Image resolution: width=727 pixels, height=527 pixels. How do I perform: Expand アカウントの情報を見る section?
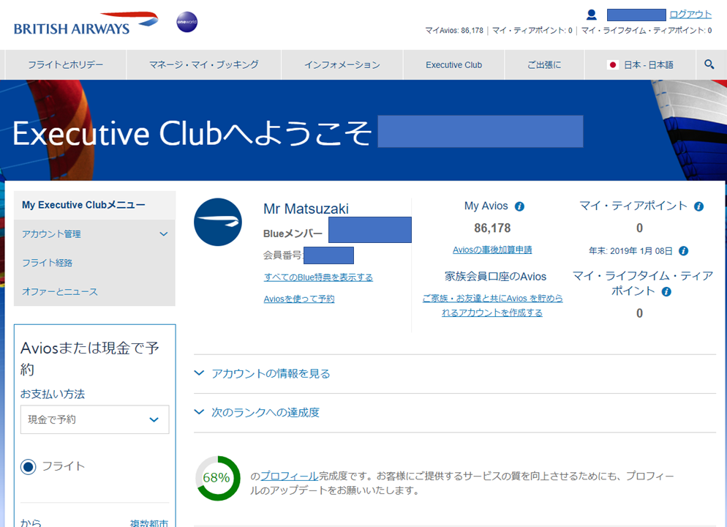pyautogui.click(x=262, y=374)
